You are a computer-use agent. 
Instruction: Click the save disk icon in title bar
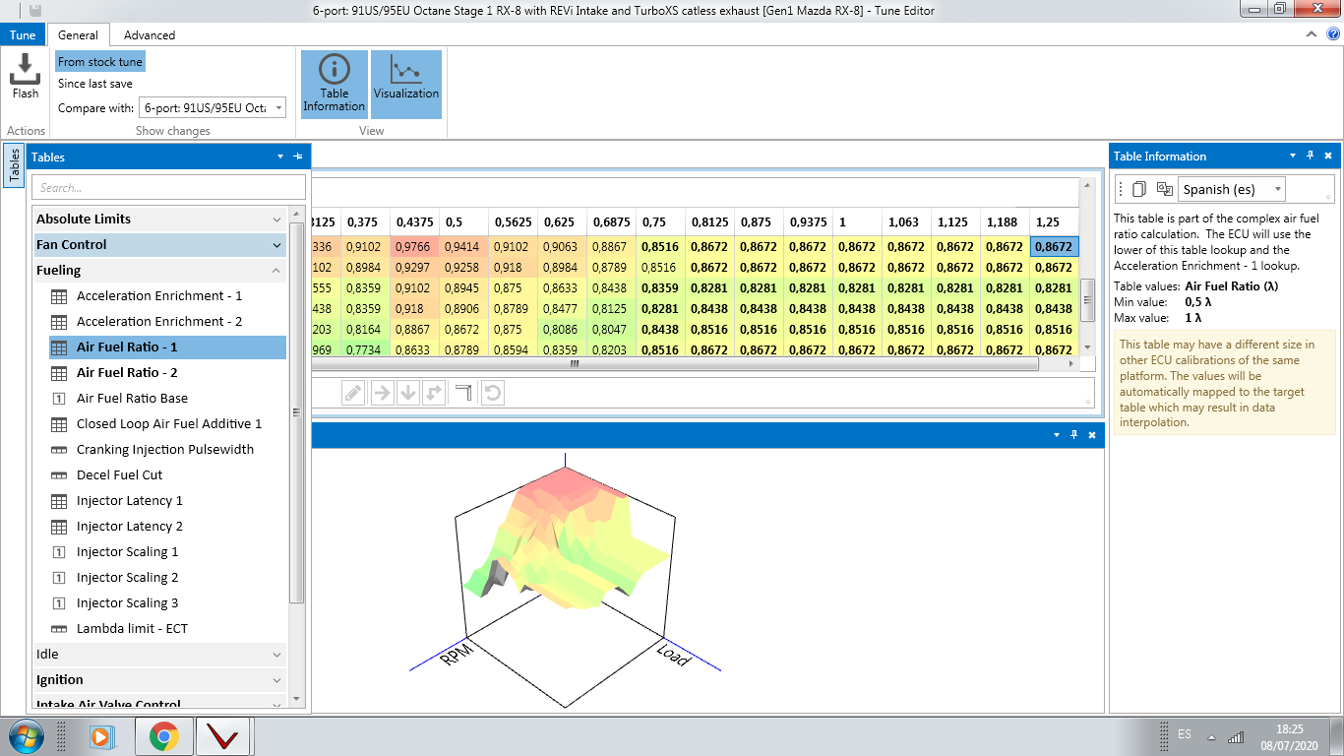[35, 10]
